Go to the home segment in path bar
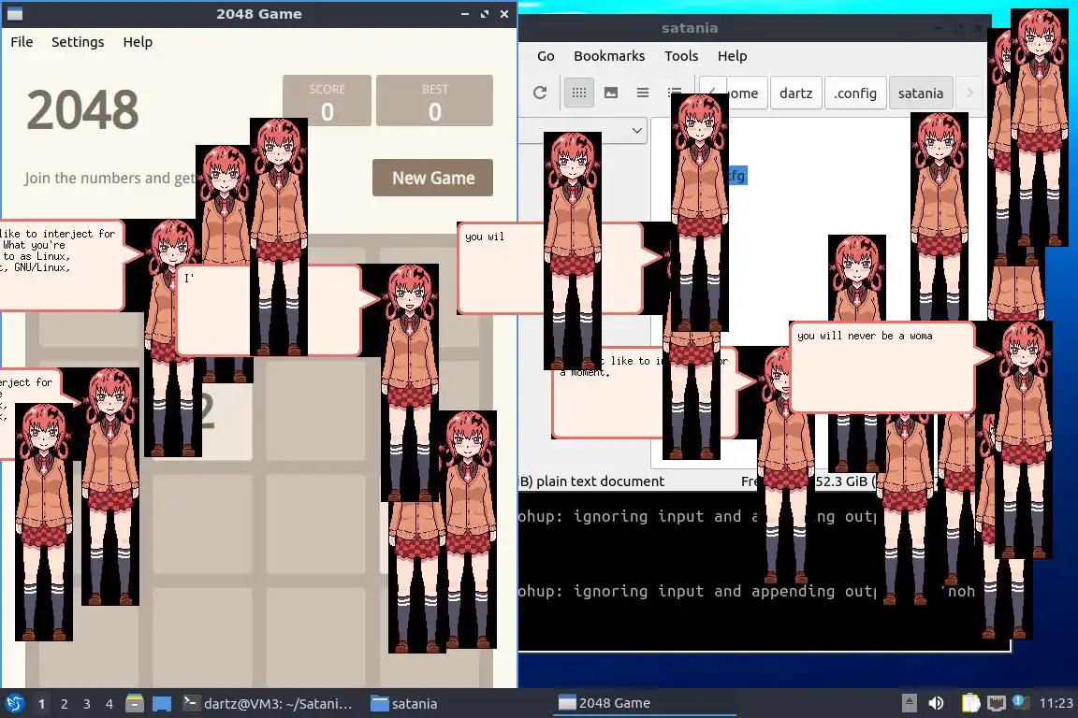Image resolution: width=1078 pixels, height=718 pixels. tap(745, 93)
